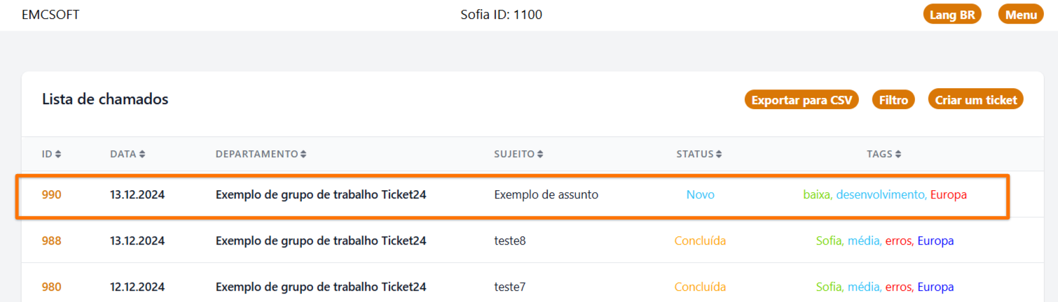Open ticket ID 990
The image size is (1058, 302).
tap(52, 195)
